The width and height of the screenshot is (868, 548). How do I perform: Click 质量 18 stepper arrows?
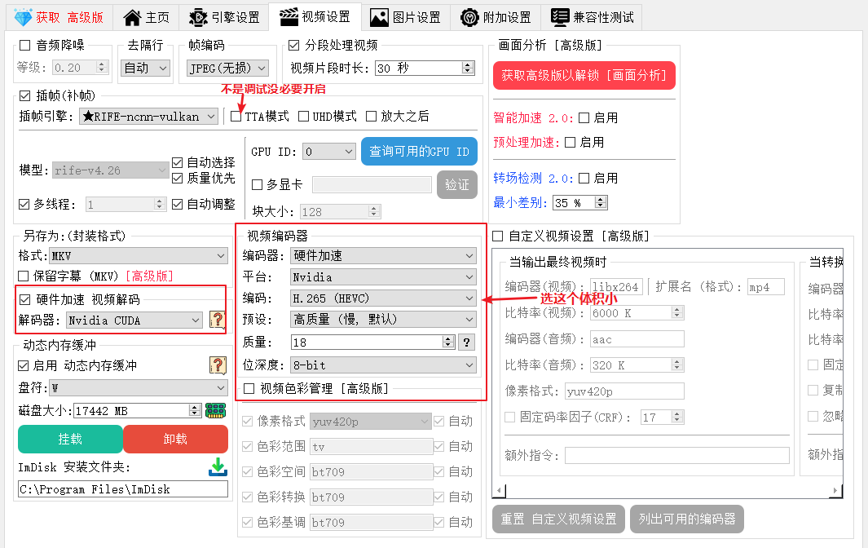point(448,342)
